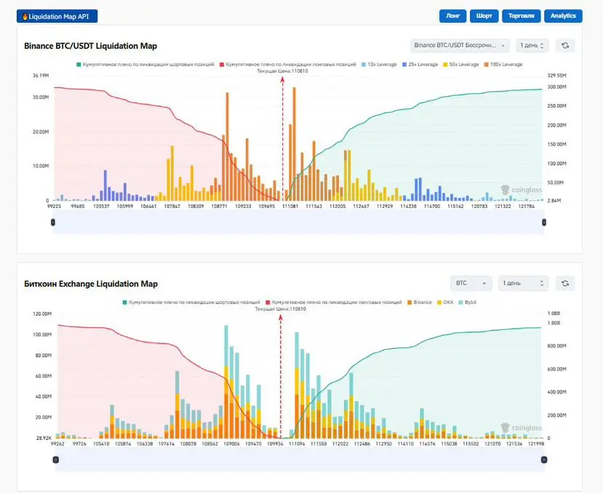Refresh the Bitcoin Exchange Liquidation Map

tap(565, 284)
